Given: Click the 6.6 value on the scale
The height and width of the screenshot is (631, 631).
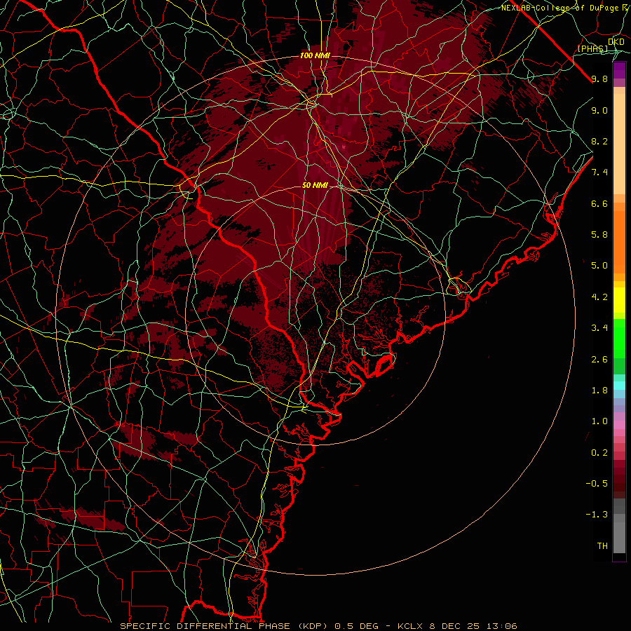Looking at the screenshot, I should pos(599,203).
